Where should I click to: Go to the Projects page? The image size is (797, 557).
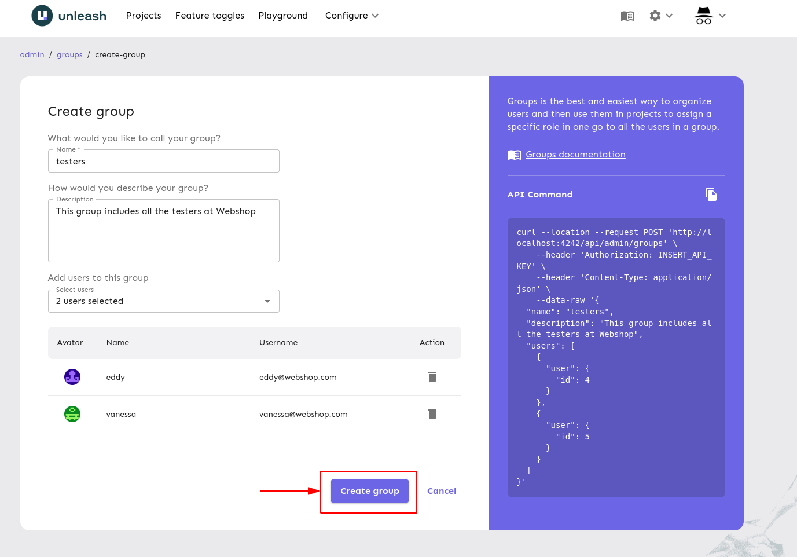click(144, 16)
